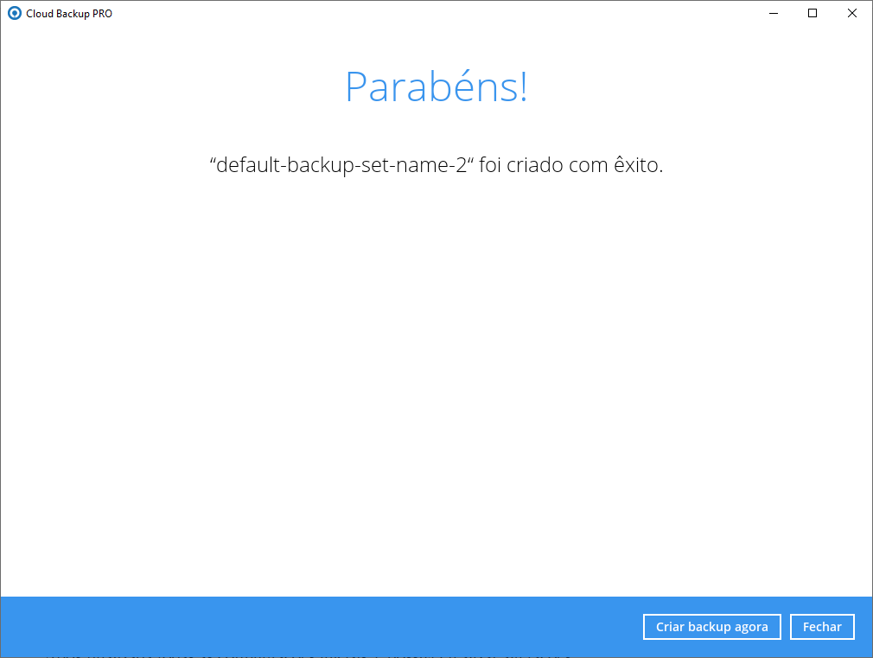The width and height of the screenshot is (873, 658).
Task: Close the window with the X button
Action: tap(851, 13)
